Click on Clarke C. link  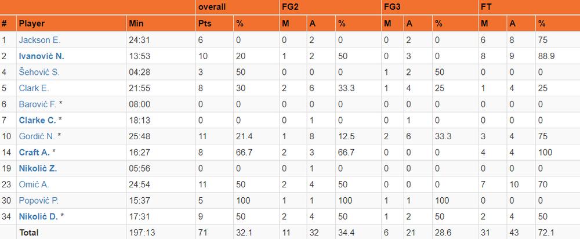37,120
